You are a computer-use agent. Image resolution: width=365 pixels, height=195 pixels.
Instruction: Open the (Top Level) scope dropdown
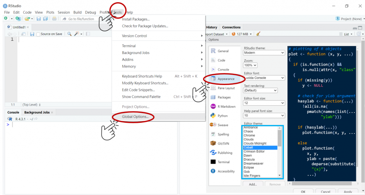[x=31, y=105]
